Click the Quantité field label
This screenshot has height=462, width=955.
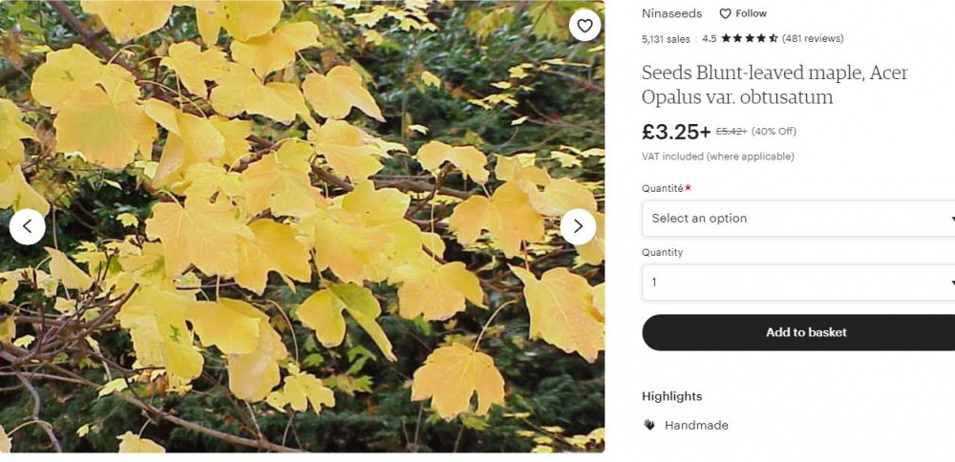coord(663,189)
